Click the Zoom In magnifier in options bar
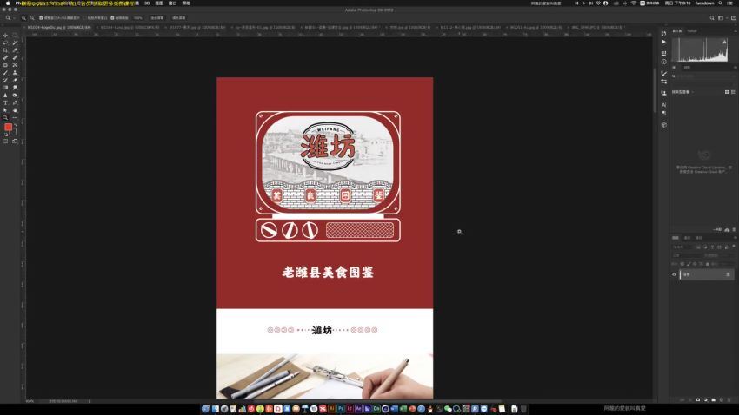Image resolution: width=739 pixels, height=415 pixels. [x=23, y=18]
